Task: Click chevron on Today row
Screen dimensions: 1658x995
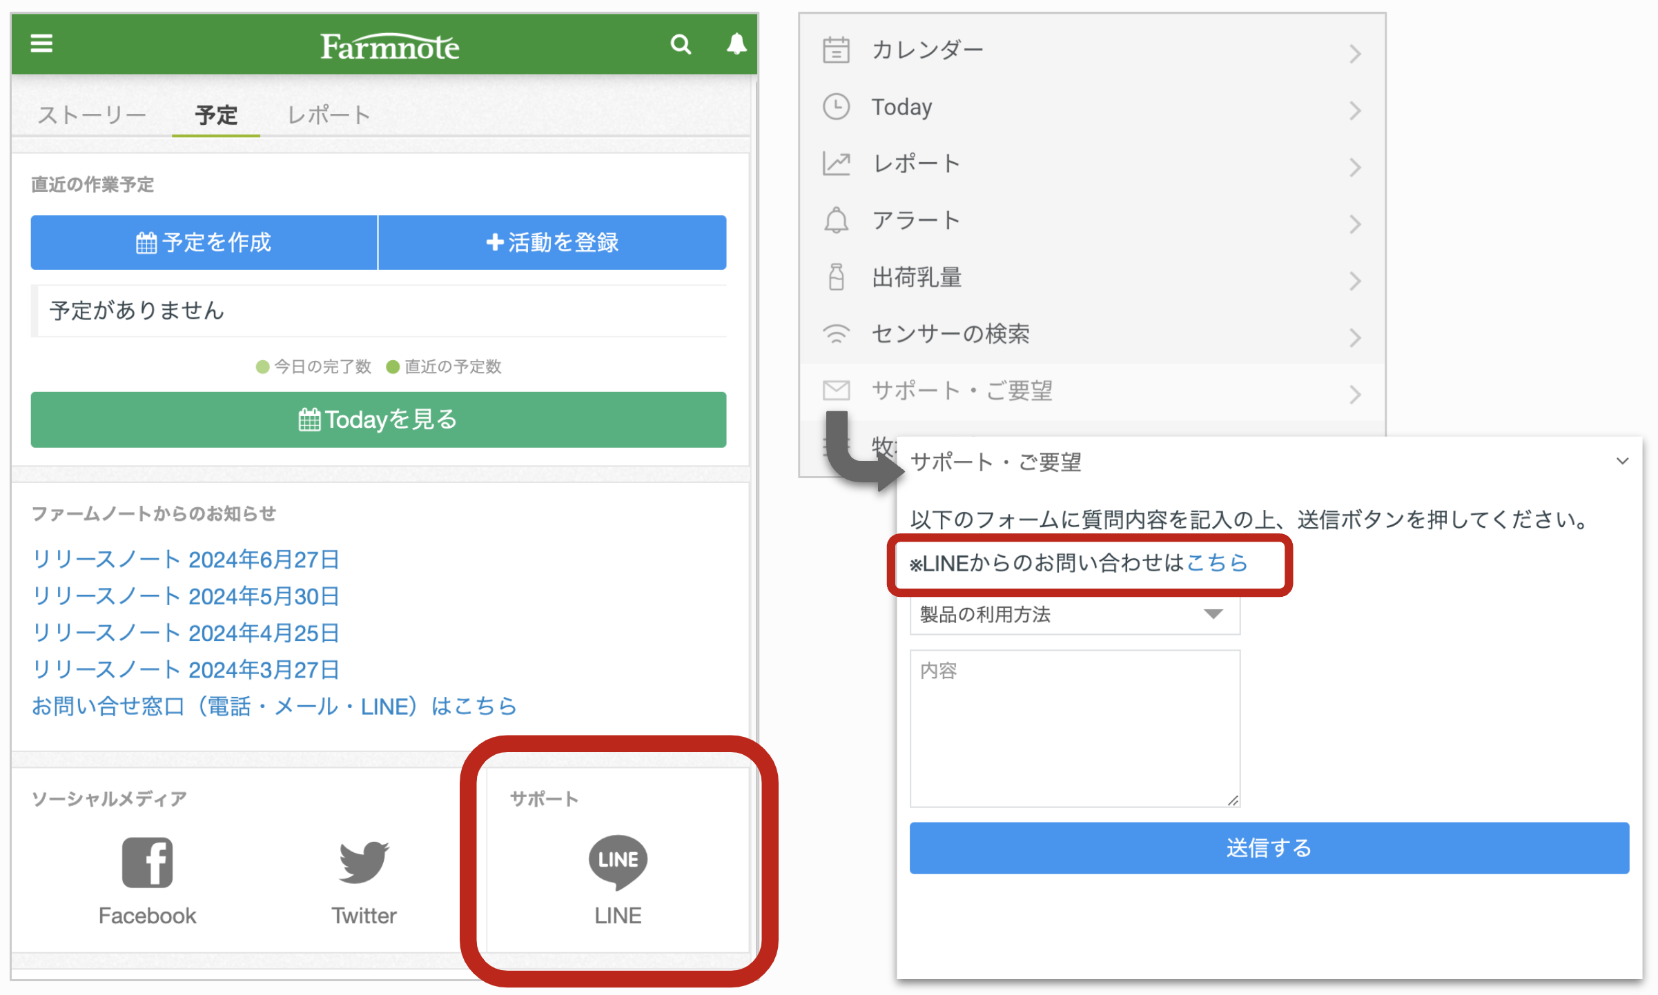Action: click(x=1355, y=110)
